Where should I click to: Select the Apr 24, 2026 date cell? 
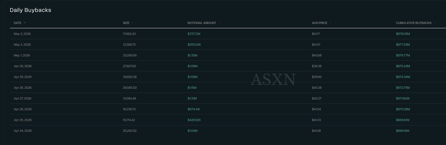click(x=23, y=131)
